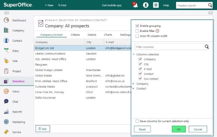Open the Diary calendar icon
The height and width of the screenshot is (137, 217).
tap(6, 51)
